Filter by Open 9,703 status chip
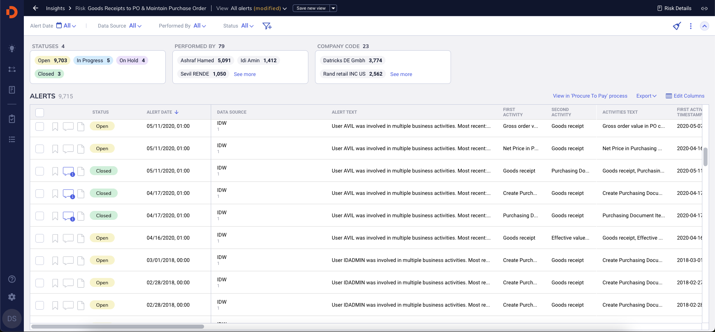Screen dimensions: 715x332 (52, 60)
